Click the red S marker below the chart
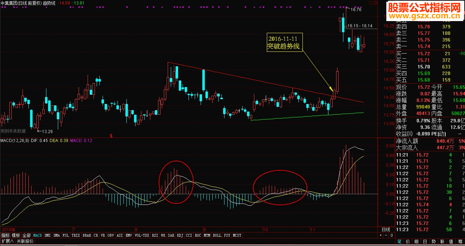 tap(111, 136)
